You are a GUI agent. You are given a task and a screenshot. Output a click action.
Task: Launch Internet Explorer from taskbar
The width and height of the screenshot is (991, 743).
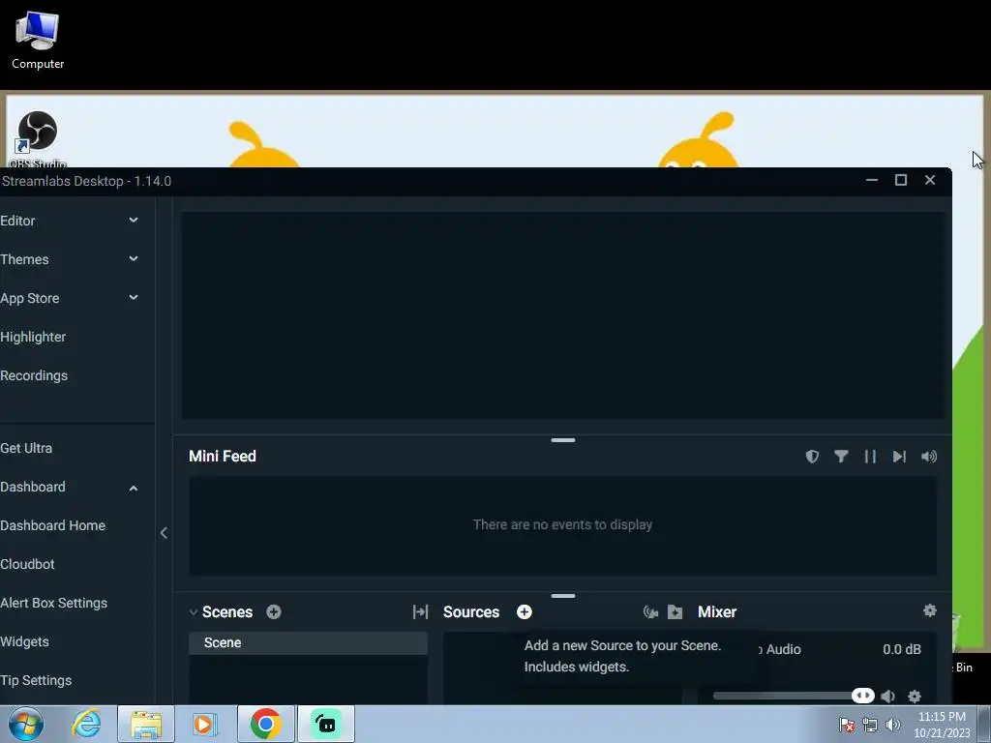click(x=86, y=724)
